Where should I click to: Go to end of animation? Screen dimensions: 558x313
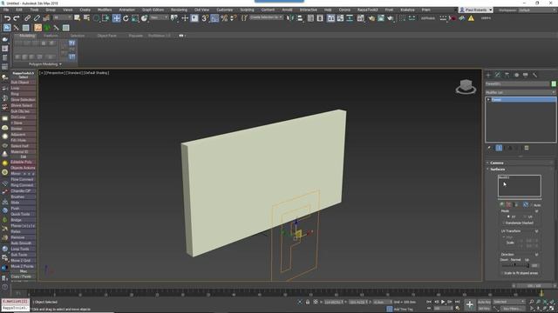pos(457,302)
